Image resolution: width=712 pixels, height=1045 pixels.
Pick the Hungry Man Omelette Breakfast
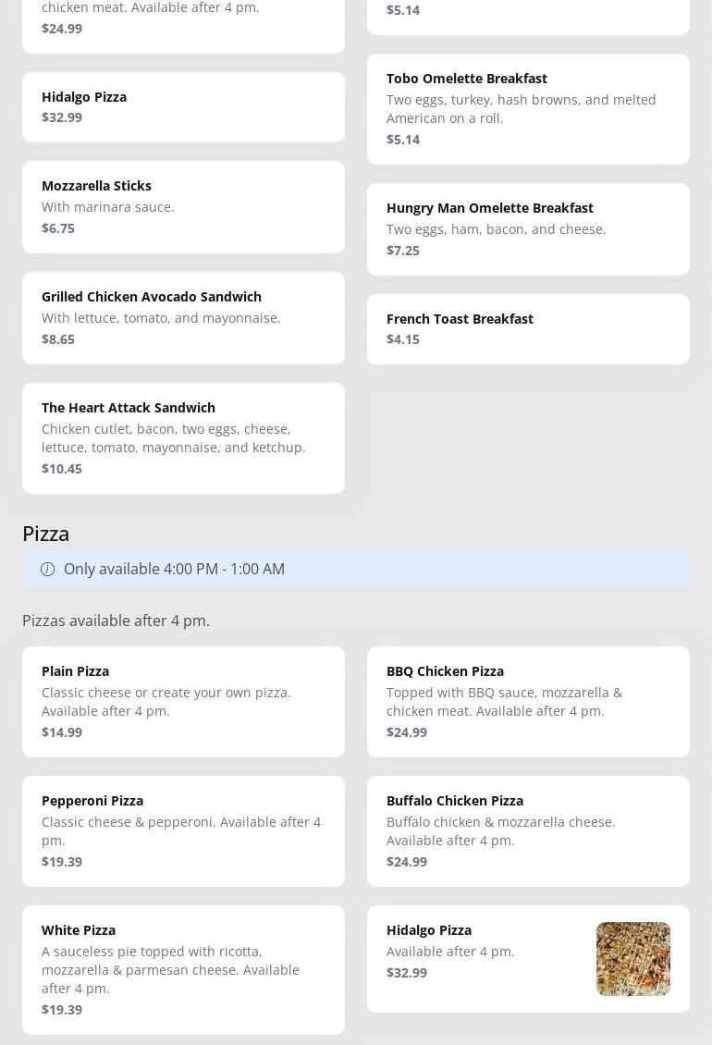[527, 228]
